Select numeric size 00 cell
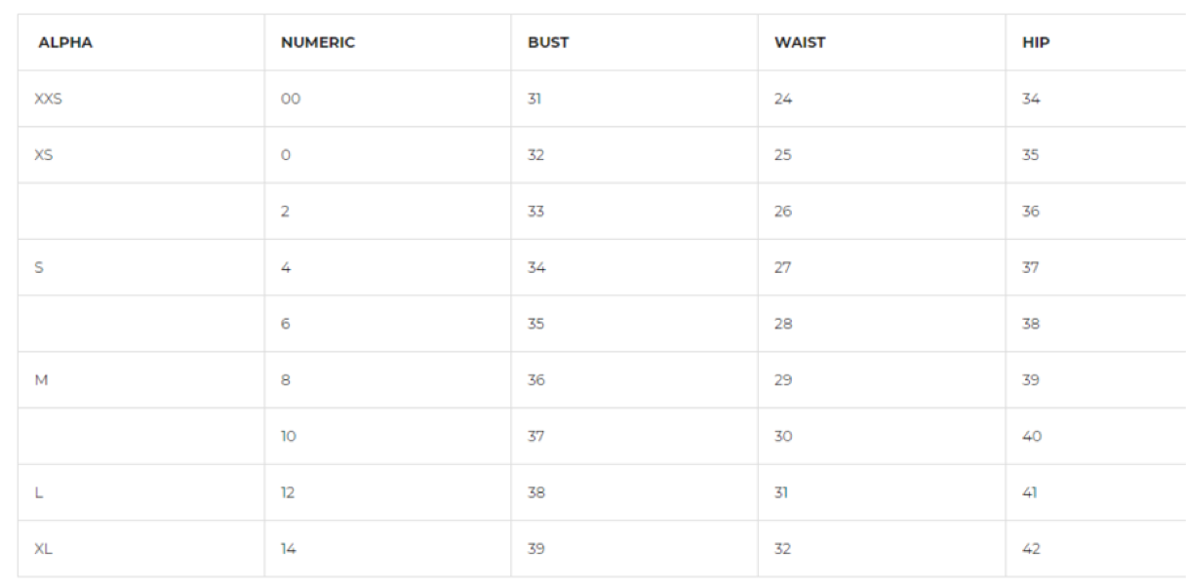Image resolution: width=1186 pixels, height=587 pixels. tap(291, 98)
